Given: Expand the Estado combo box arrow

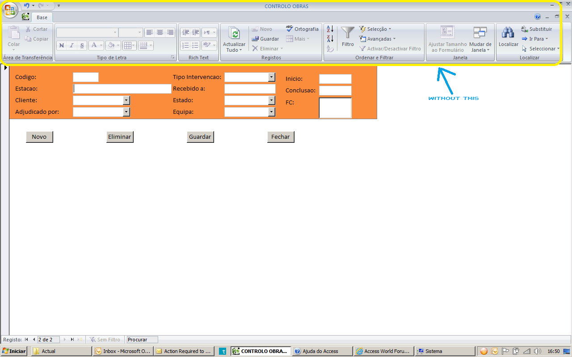Looking at the screenshot, I should click(272, 100).
